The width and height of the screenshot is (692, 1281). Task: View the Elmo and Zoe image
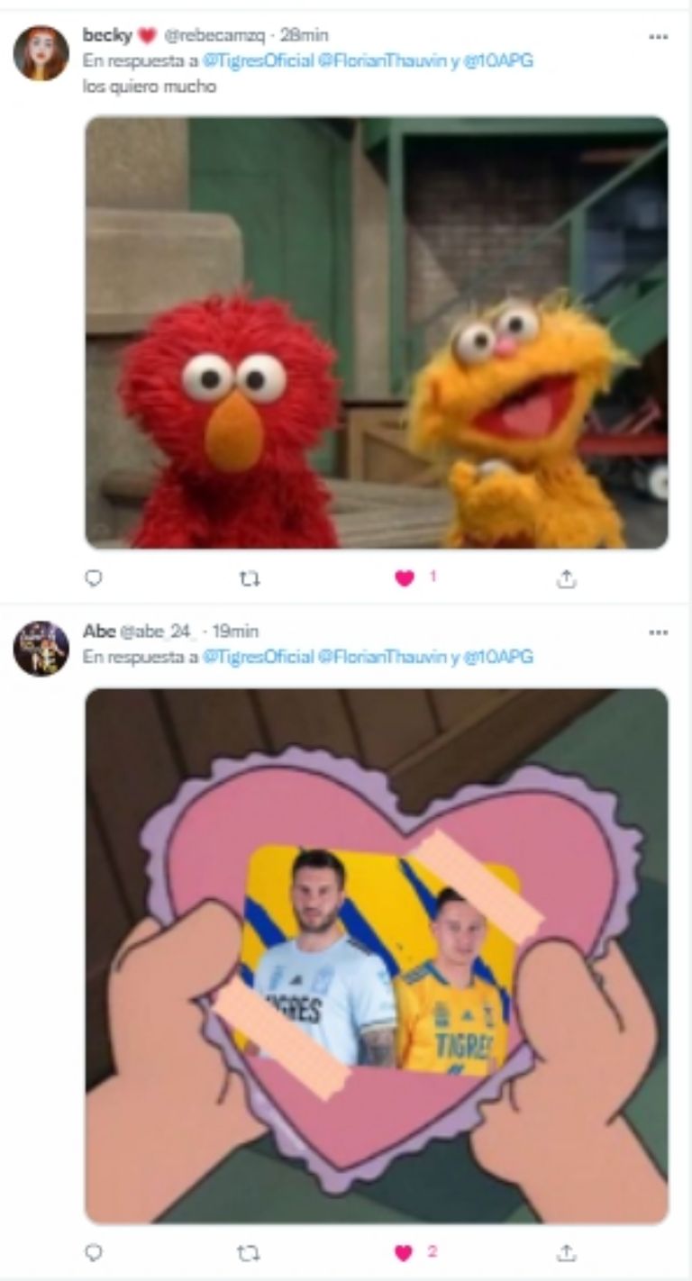377,332
